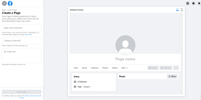Click the Follow button in preview

pos(153,68)
